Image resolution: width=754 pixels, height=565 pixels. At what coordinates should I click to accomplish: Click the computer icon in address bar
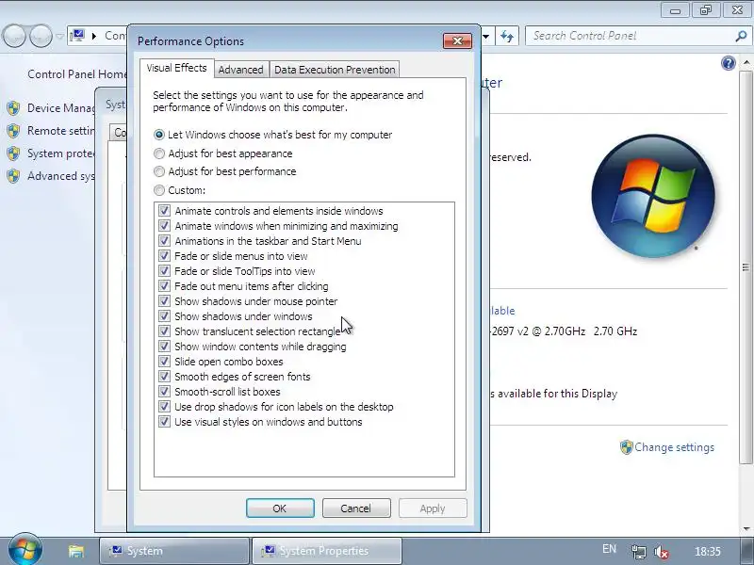(x=77, y=36)
